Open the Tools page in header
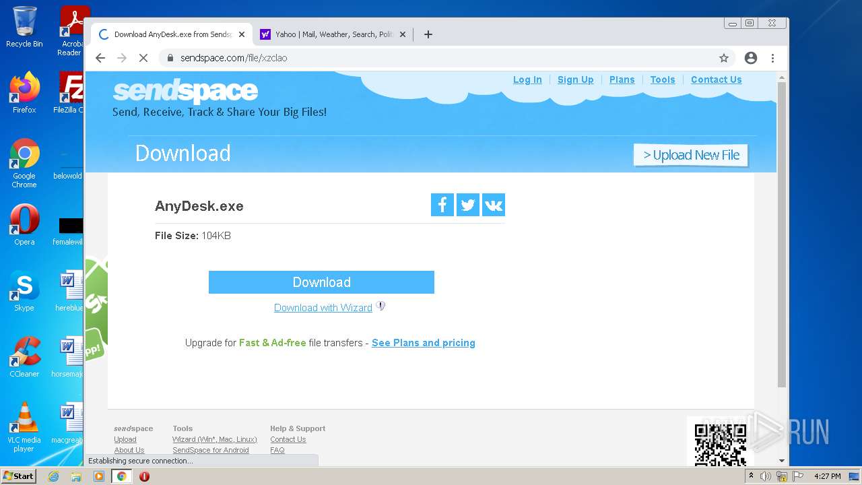Screen dimensions: 862x485 pos(663,79)
